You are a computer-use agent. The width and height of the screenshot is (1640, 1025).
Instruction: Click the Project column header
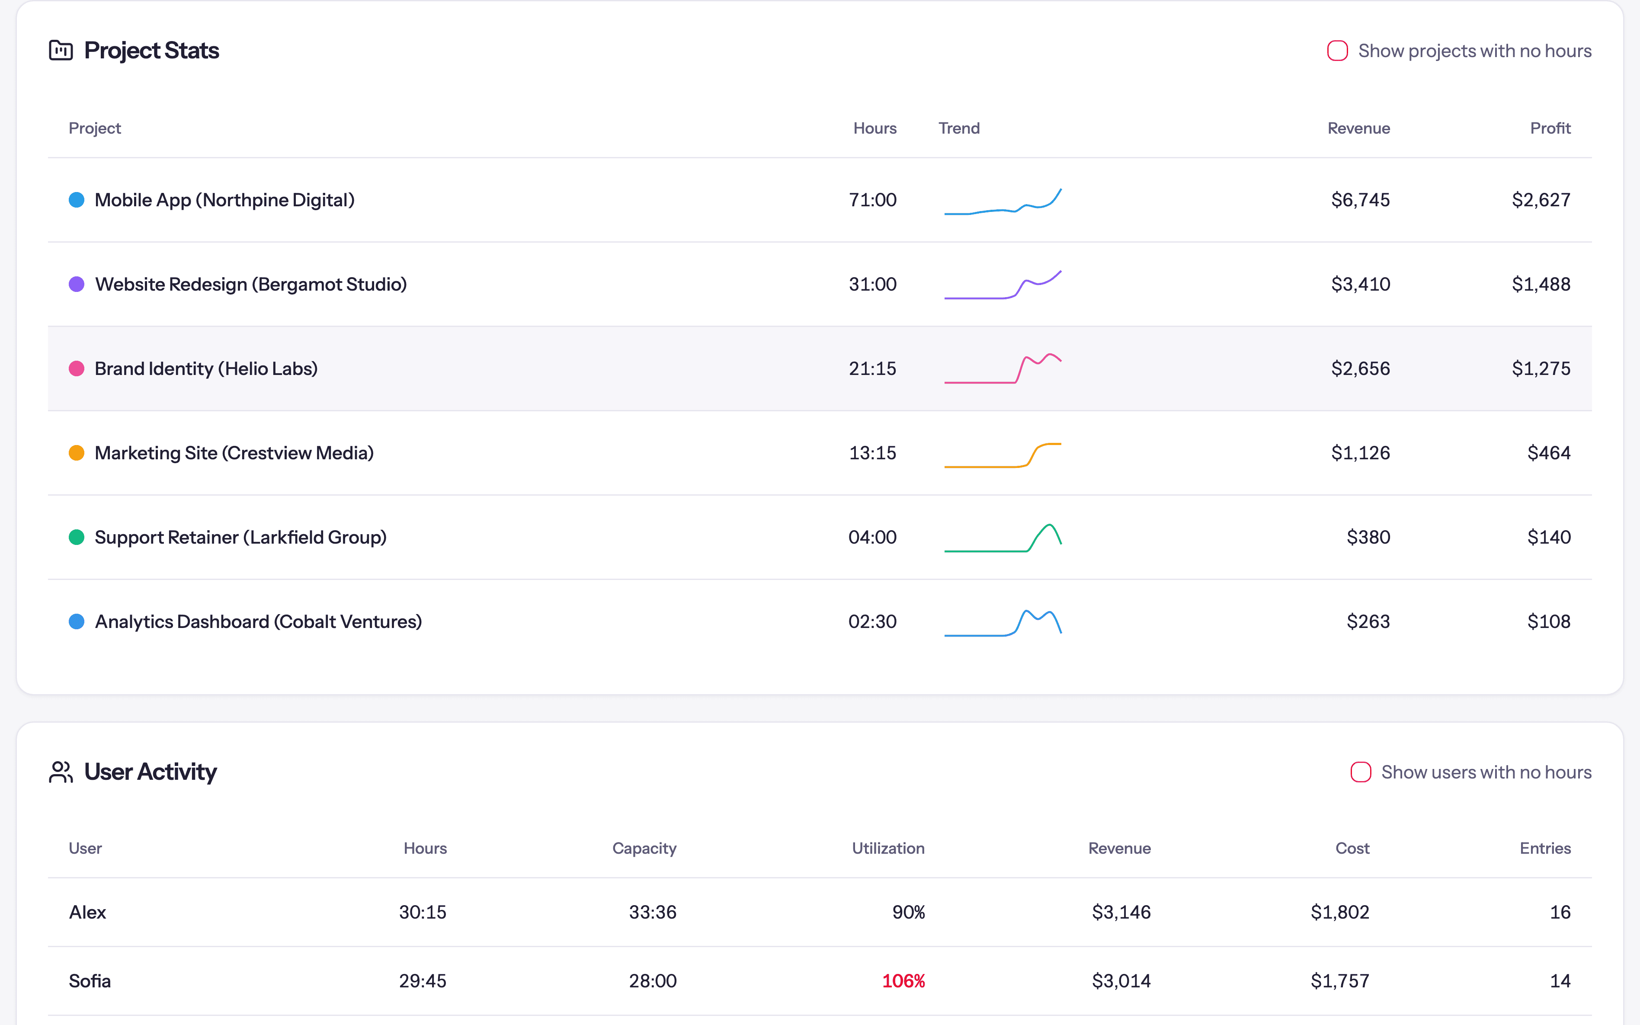tap(95, 128)
